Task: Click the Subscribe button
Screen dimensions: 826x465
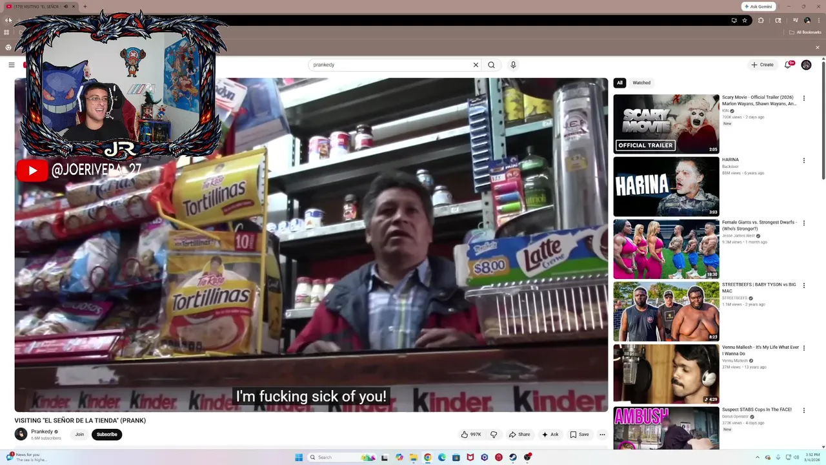Action: click(107, 435)
